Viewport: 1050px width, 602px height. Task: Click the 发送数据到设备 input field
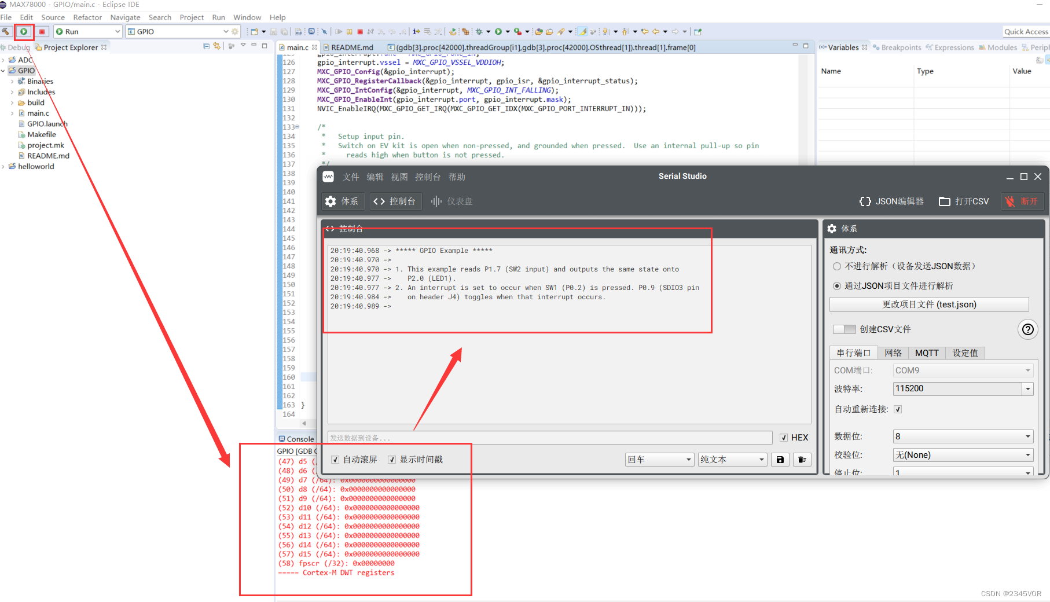click(550, 438)
